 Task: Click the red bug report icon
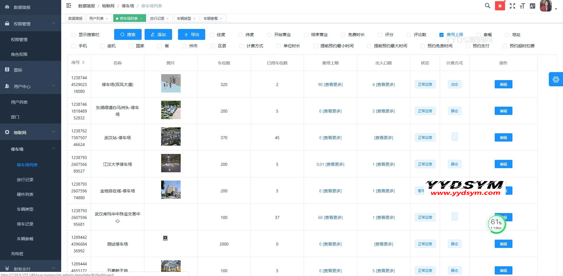pos(500,6)
